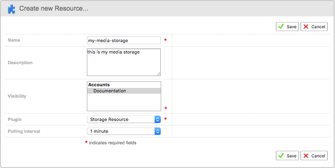Click the red asterisk before 'indicates required fields'
335x168 pixels.
click(x=86, y=143)
